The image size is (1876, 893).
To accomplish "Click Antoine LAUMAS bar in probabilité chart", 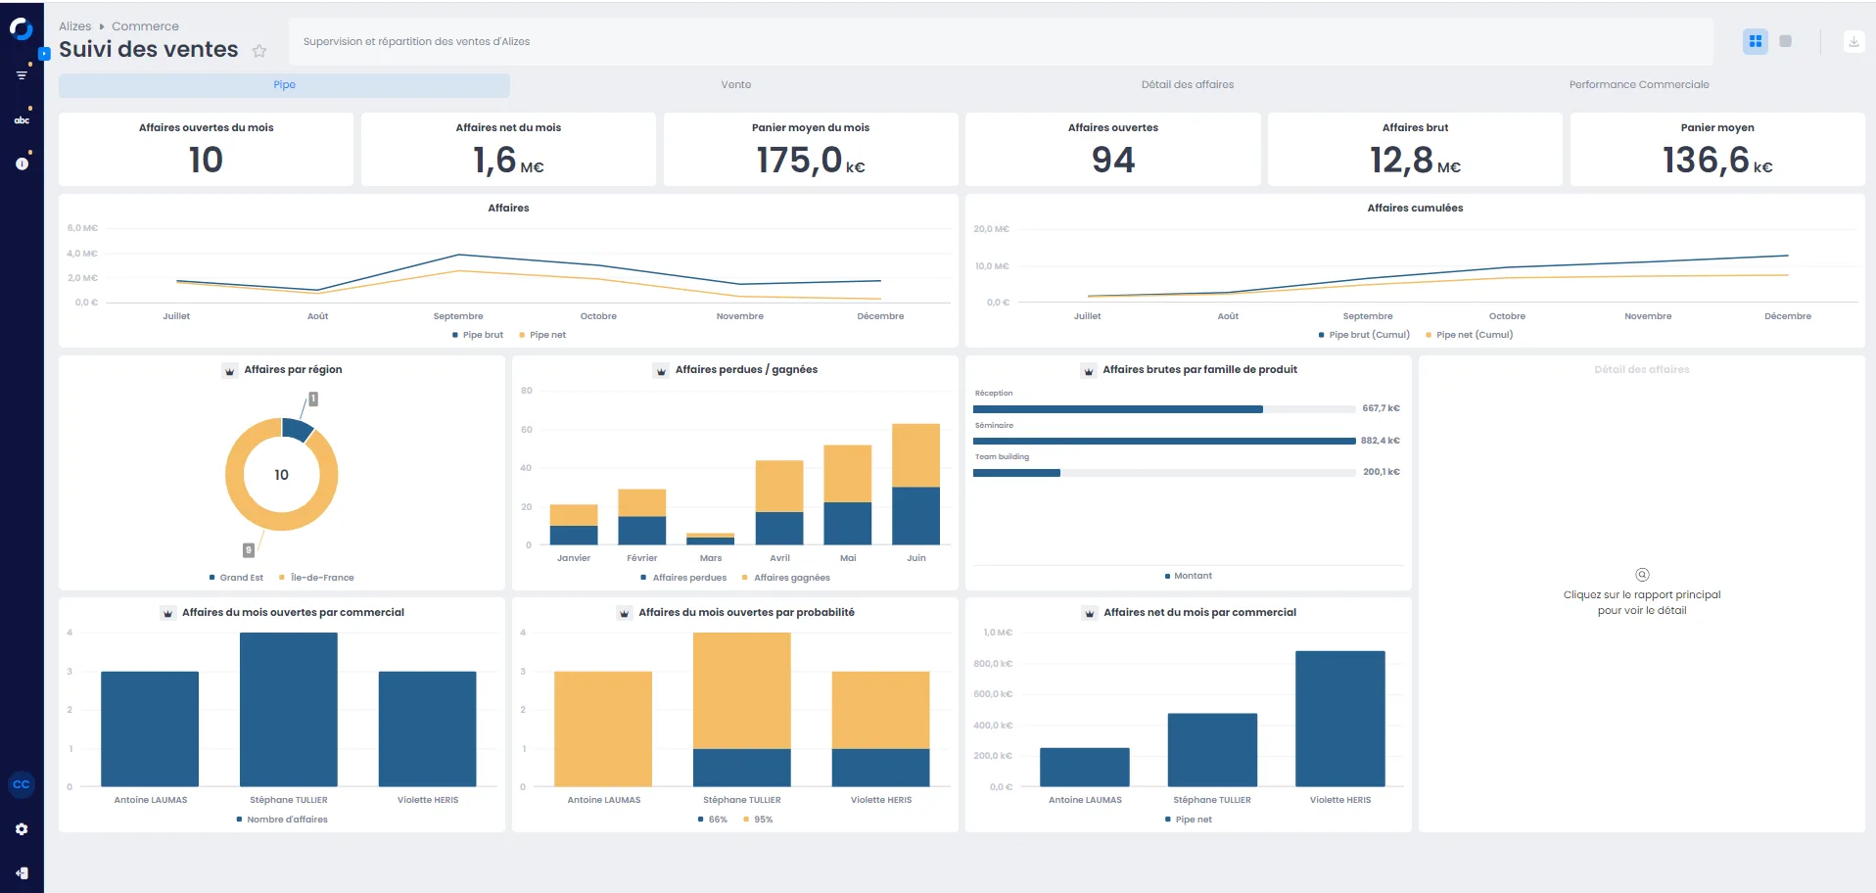I will (x=603, y=729).
